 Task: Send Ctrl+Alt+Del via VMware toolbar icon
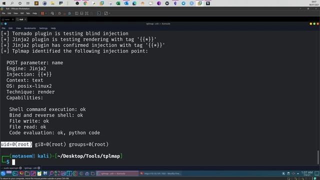pos(52,13)
